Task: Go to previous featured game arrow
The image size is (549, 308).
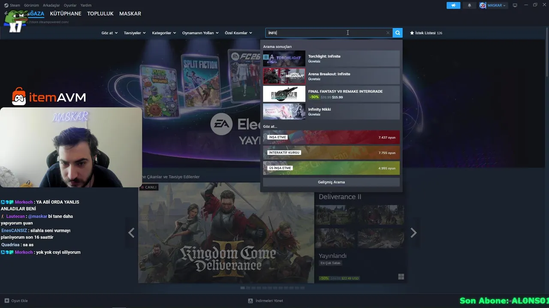Action: pos(131,233)
